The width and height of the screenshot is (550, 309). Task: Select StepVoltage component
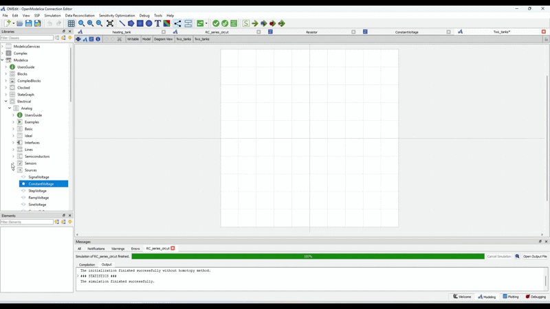38,191
